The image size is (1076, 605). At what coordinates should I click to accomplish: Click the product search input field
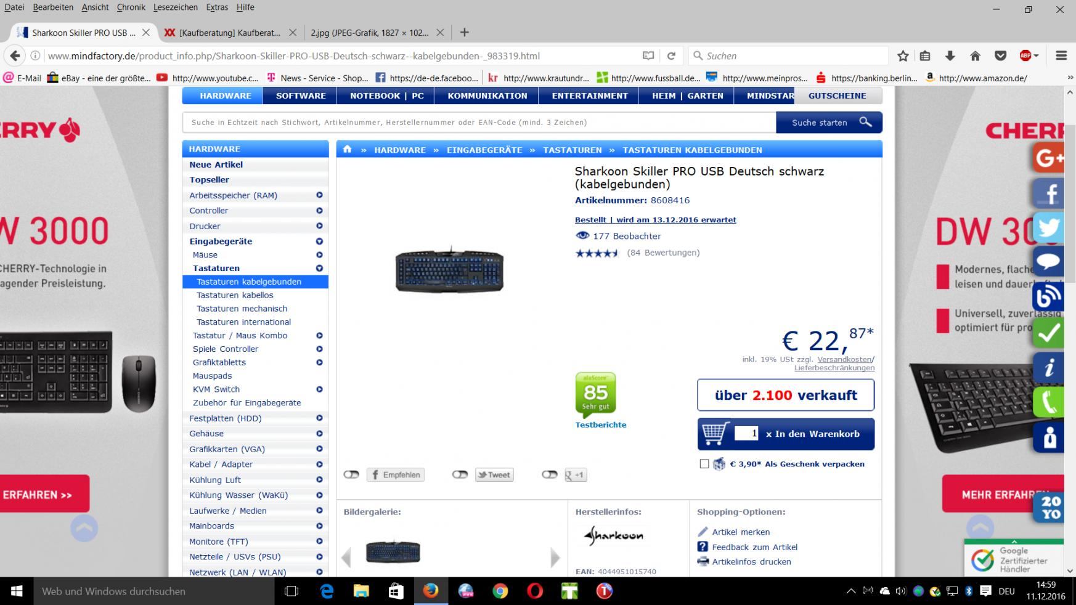pos(479,122)
